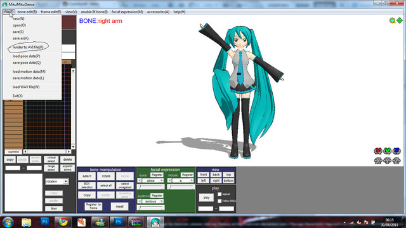Select next eyes expression arrow
The width and height of the screenshot is (406, 228).
coord(162,180)
